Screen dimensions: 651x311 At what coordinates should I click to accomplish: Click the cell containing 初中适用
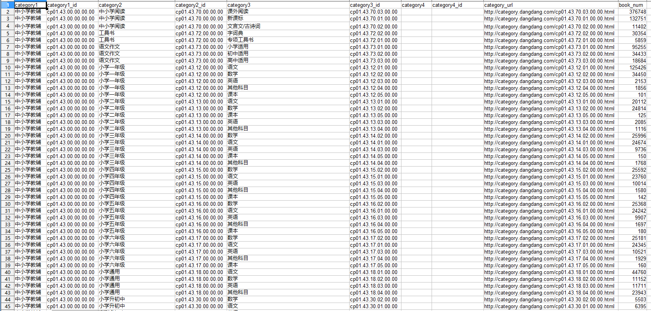tap(288, 54)
